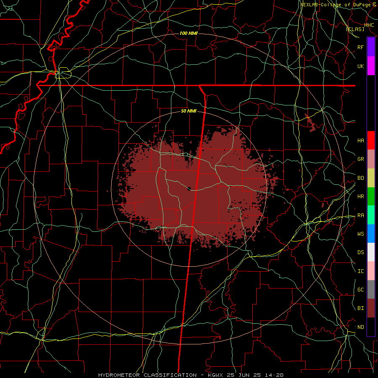This screenshot has width=378, height=378.
Task: Click the WS legend label
Action: [x=361, y=234]
